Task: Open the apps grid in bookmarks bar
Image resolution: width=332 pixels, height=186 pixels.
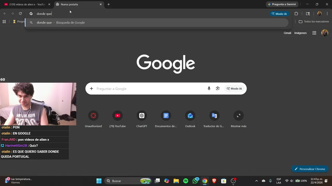Action: [x=4, y=22]
